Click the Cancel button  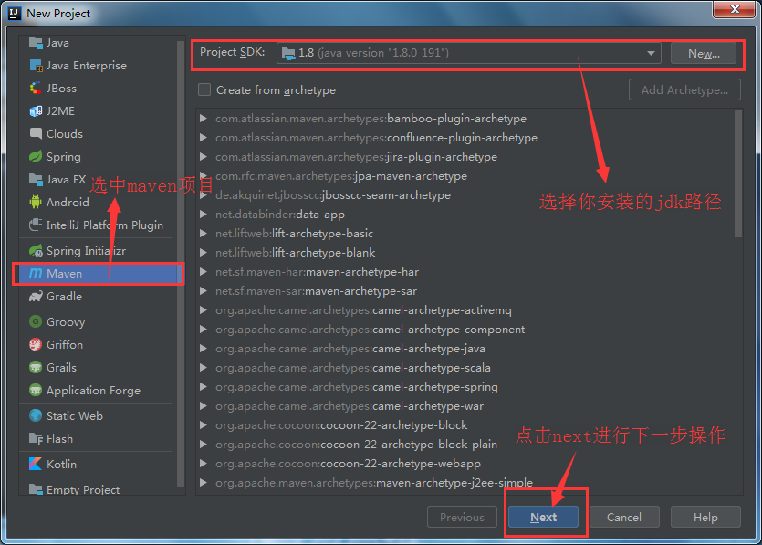[624, 518]
